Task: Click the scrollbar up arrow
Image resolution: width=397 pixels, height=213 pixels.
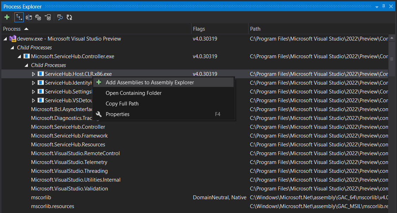Action: [392, 38]
